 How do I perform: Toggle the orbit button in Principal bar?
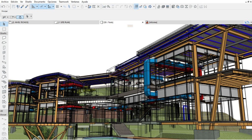click(20, 17)
